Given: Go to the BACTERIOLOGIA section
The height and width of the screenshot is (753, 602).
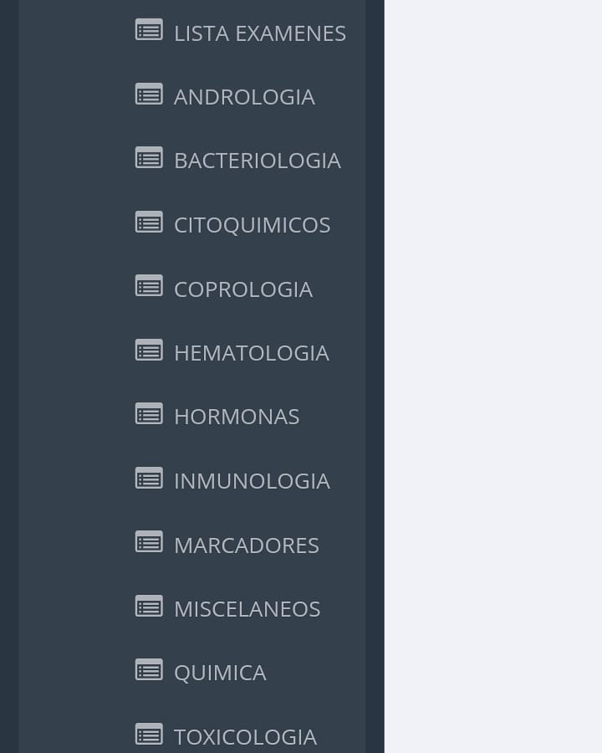Looking at the screenshot, I should tap(258, 161).
